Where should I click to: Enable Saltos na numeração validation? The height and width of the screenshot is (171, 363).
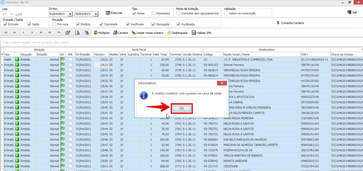coord(226,13)
